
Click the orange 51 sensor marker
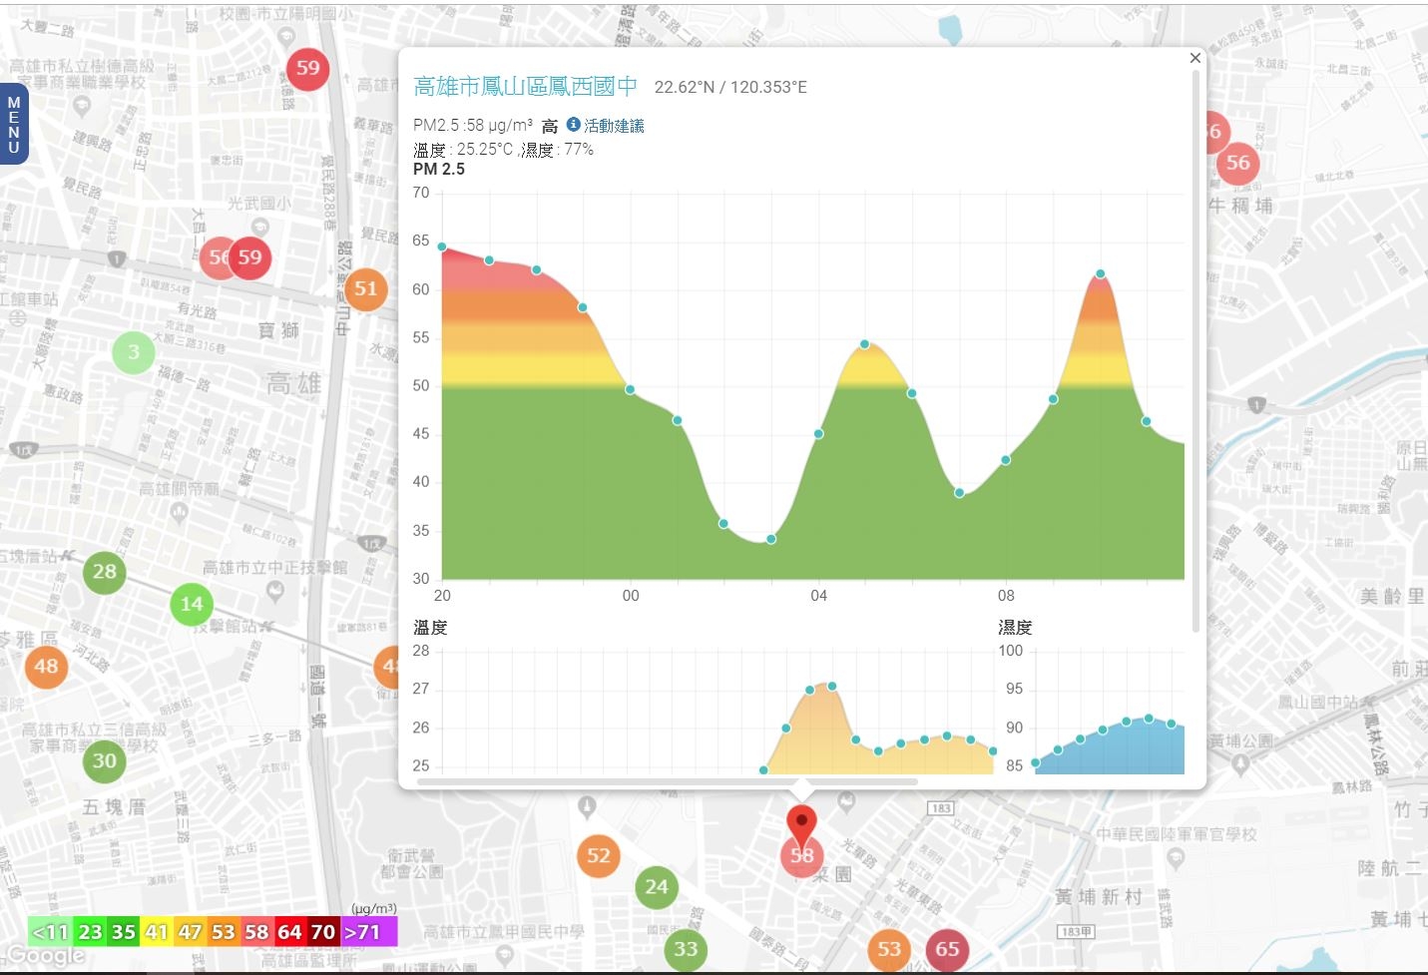(366, 289)
